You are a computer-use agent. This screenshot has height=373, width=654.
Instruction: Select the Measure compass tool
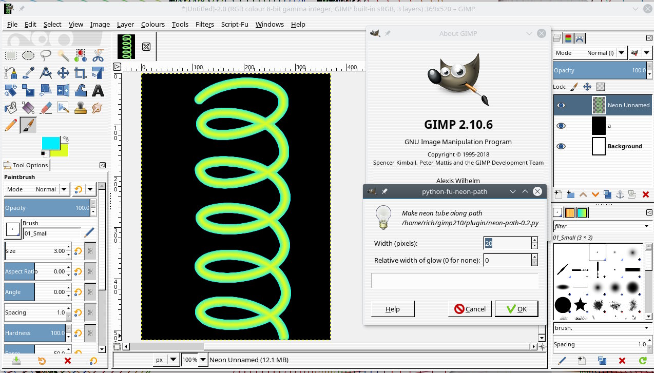(46, 73)
